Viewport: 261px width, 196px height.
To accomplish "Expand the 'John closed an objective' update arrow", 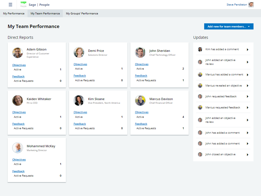I will coord(247,155).
